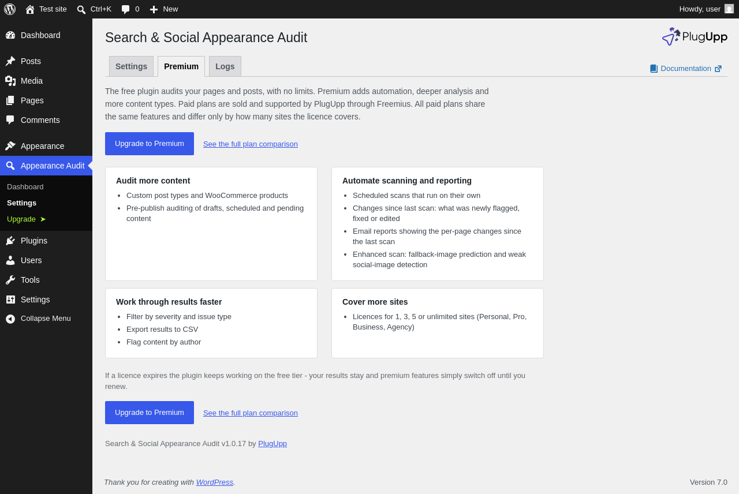Click the Settings sliders icon in sidebar

click(x=10, y=300)
